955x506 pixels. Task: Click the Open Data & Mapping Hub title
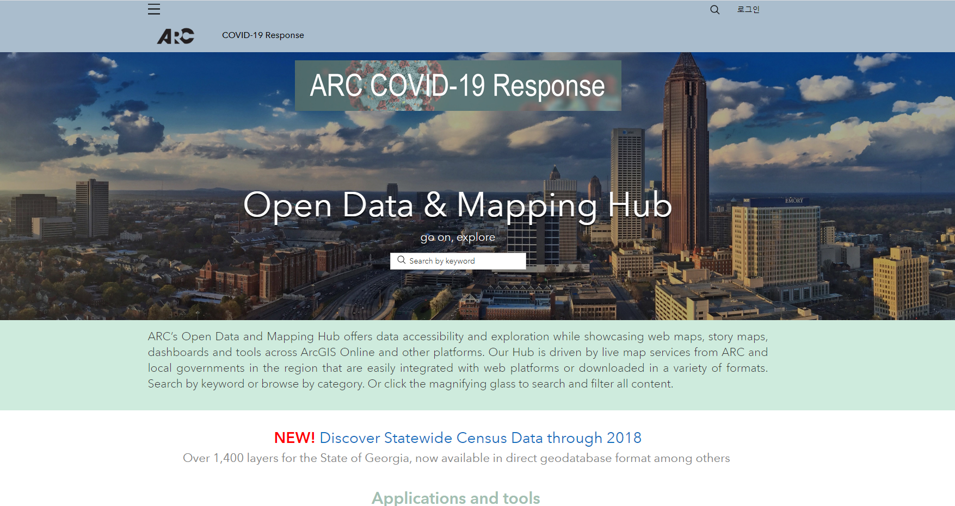[457, 205]
